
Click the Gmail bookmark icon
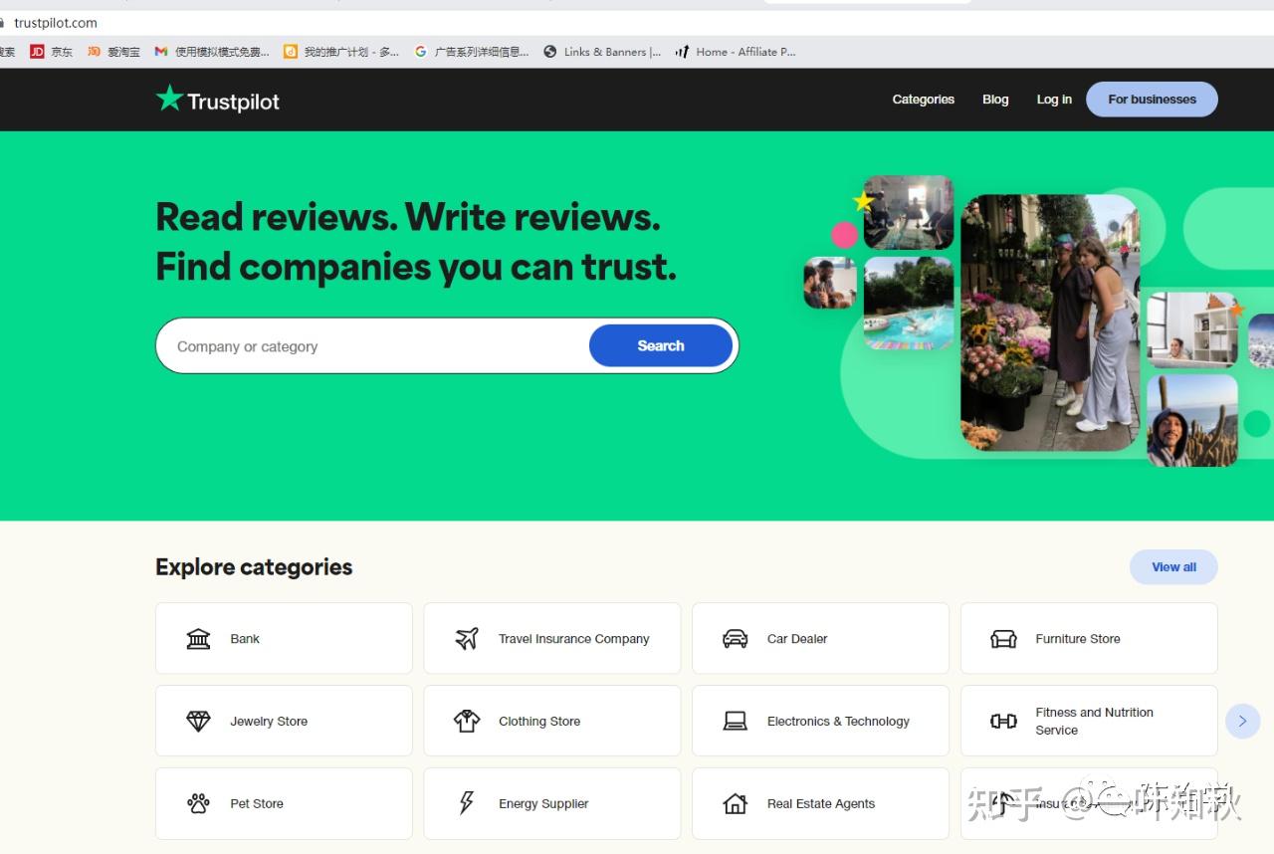[x=160, y=52]
